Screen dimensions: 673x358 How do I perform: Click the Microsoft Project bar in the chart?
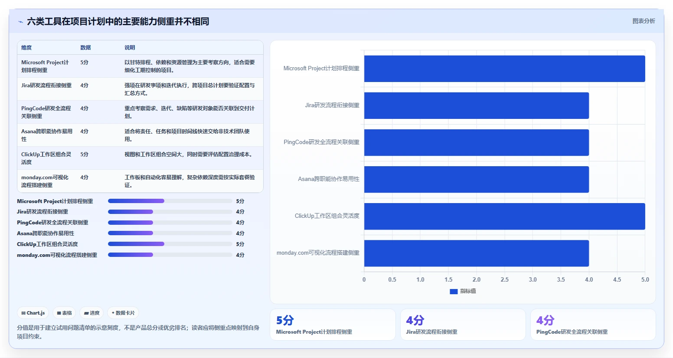coord(504,69)
